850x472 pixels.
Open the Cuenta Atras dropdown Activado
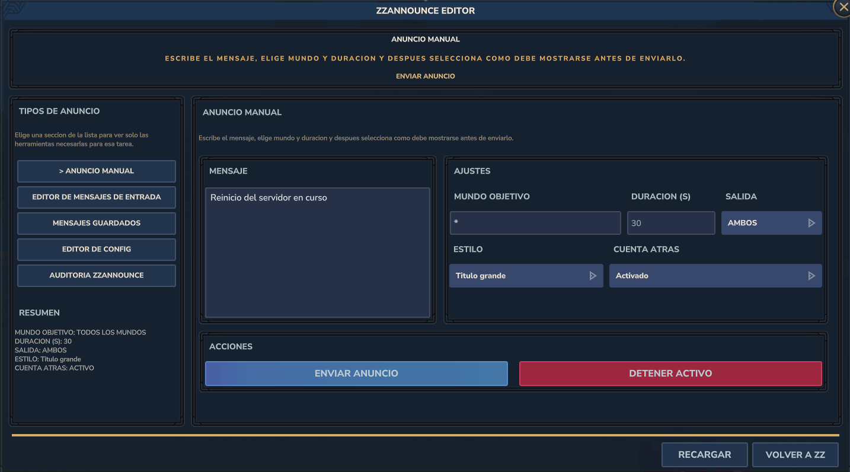point(715,276)
